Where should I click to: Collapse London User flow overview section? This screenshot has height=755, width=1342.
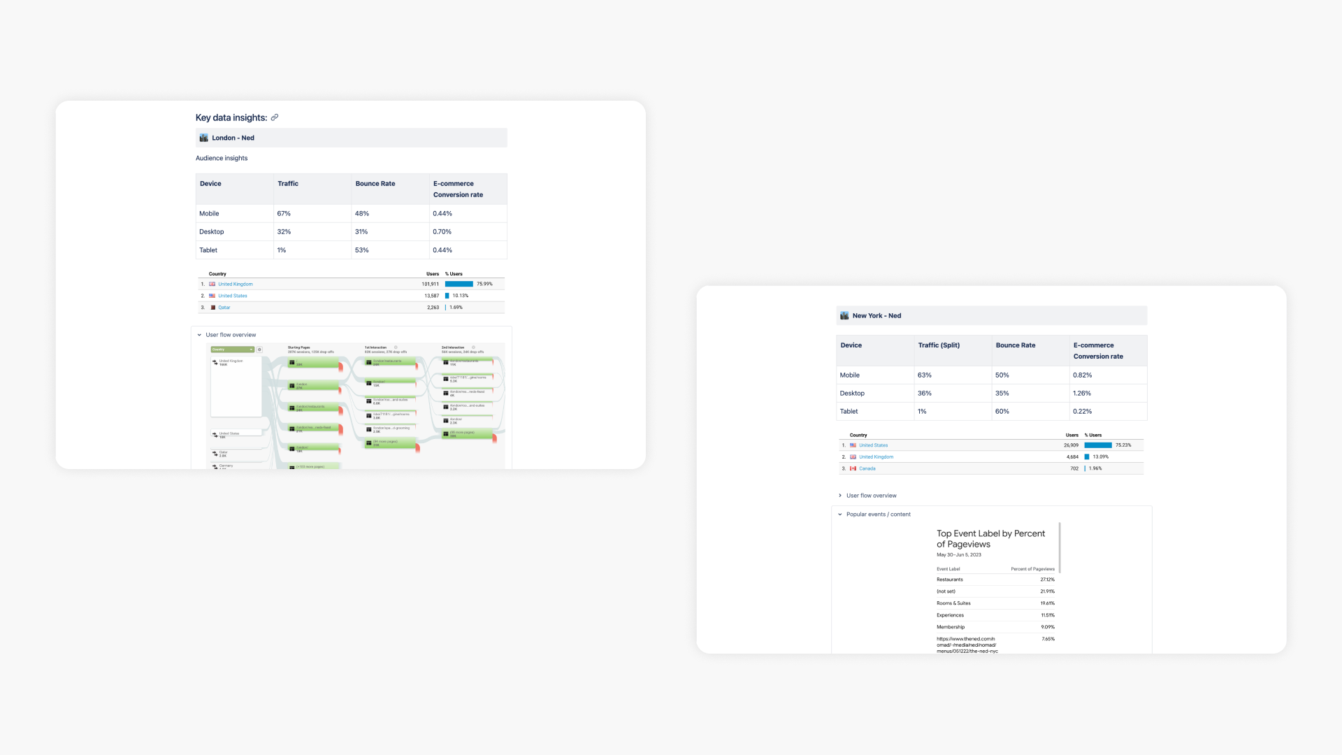pos(199,335)
